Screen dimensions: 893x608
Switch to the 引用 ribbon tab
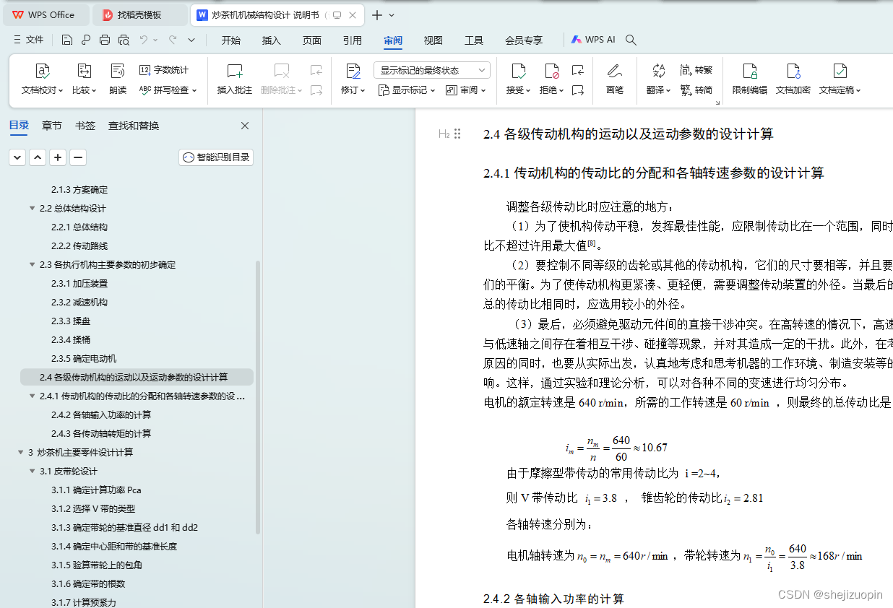pos(353,40)
